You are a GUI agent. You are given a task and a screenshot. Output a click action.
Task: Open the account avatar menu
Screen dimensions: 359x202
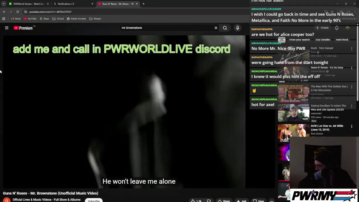click(x=348, y=28)
